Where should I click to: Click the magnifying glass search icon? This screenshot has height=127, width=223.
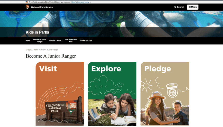click(175, 7)
